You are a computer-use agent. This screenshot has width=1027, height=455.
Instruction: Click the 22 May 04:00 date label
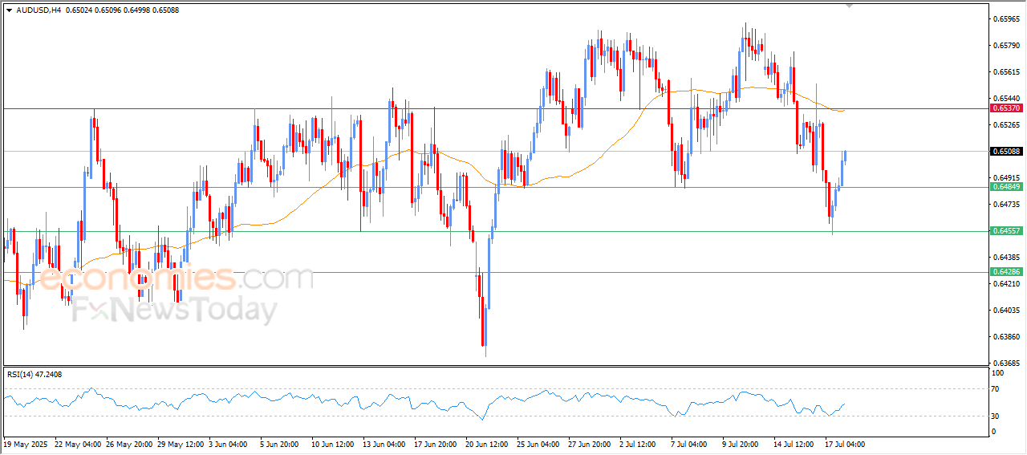[x=79, y=443]
